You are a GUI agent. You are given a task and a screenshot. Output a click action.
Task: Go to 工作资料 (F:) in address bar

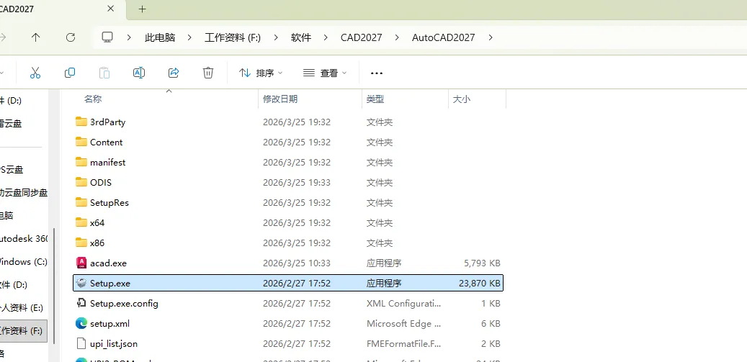point(233,37)
